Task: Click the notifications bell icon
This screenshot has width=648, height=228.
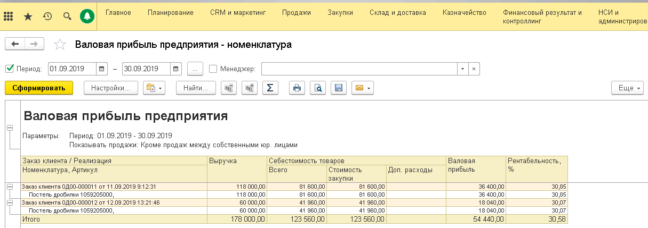Action: [87, 16]
